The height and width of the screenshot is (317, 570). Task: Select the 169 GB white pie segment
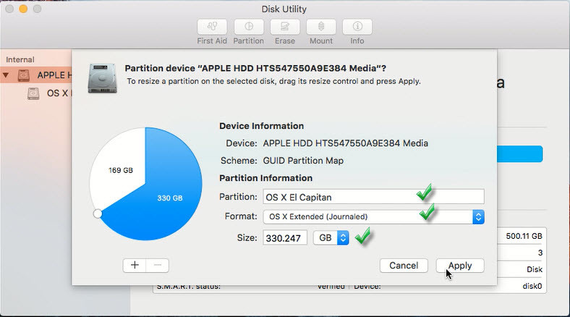(119, 170)
